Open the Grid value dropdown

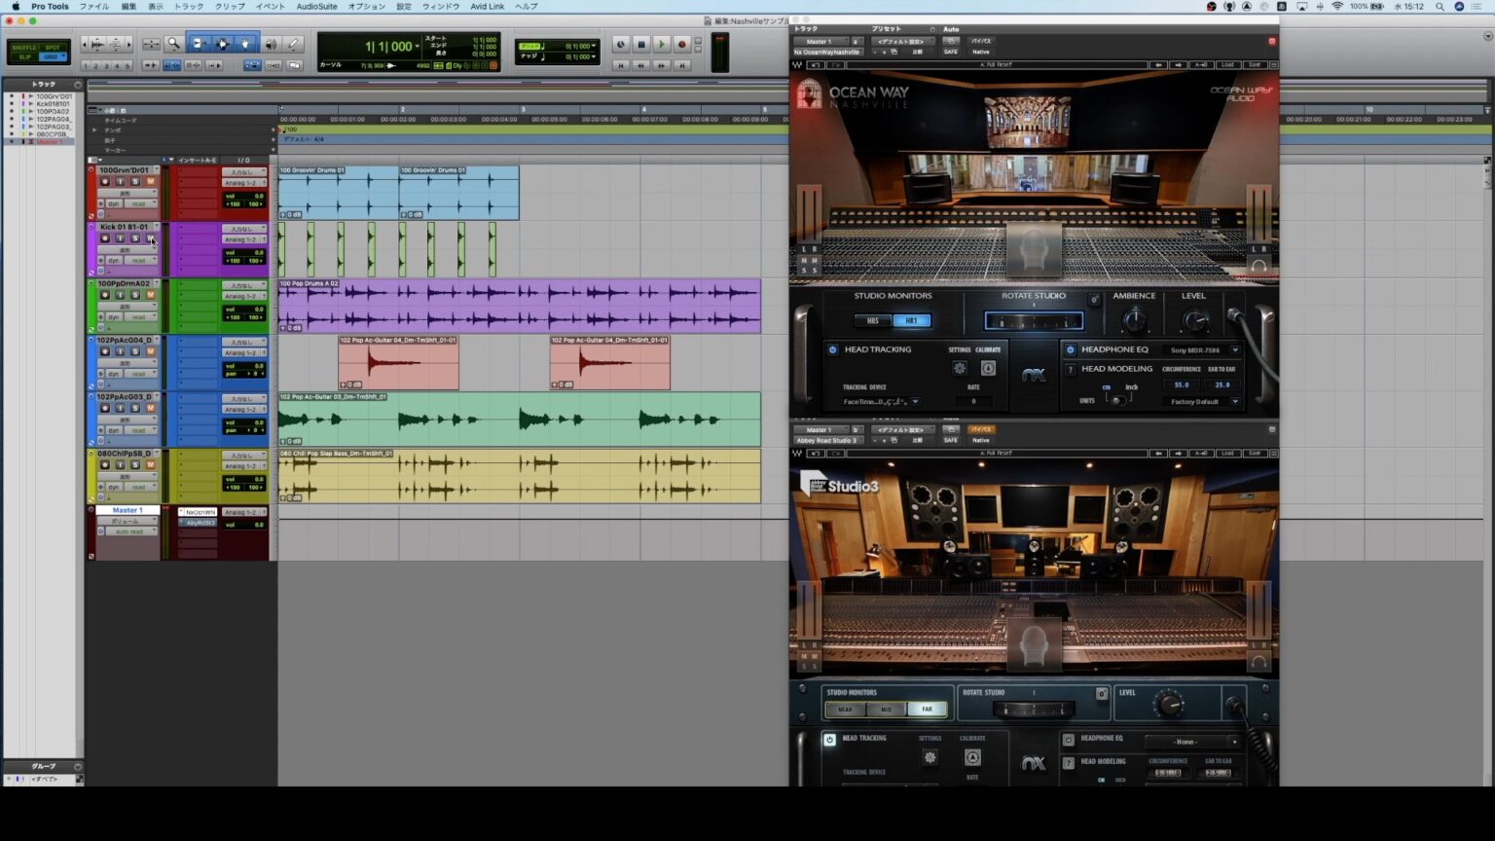click(x=593, y=46)
